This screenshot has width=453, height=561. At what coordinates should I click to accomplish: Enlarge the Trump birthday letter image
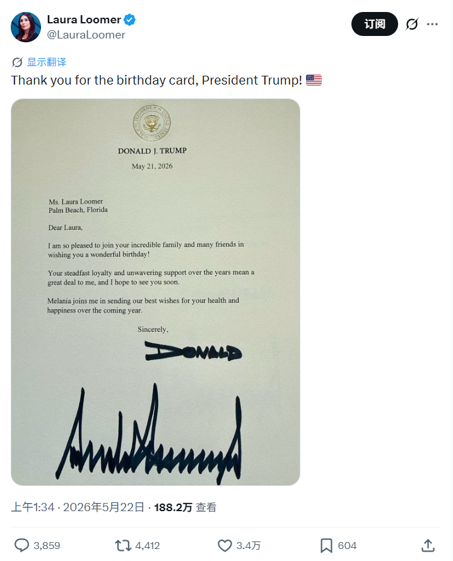coord(155,292)
